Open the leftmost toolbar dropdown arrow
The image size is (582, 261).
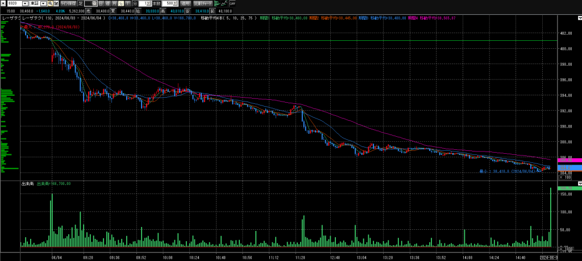tap(3, 3)
